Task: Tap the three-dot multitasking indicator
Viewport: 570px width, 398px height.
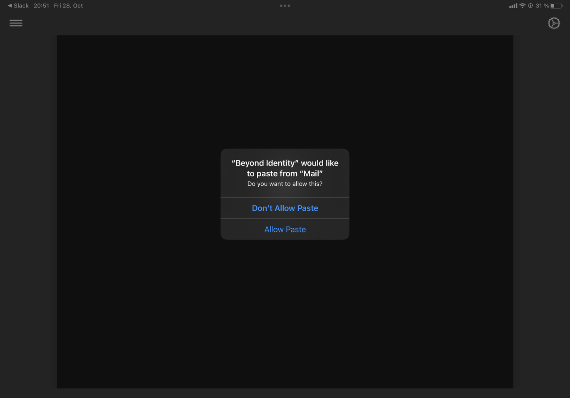Action: click(x=285, y=6)
